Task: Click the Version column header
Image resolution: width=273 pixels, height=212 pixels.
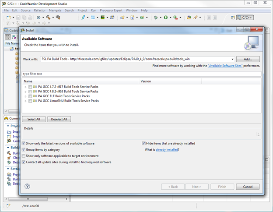Action: pyautogui.click(x=170, y=81)
